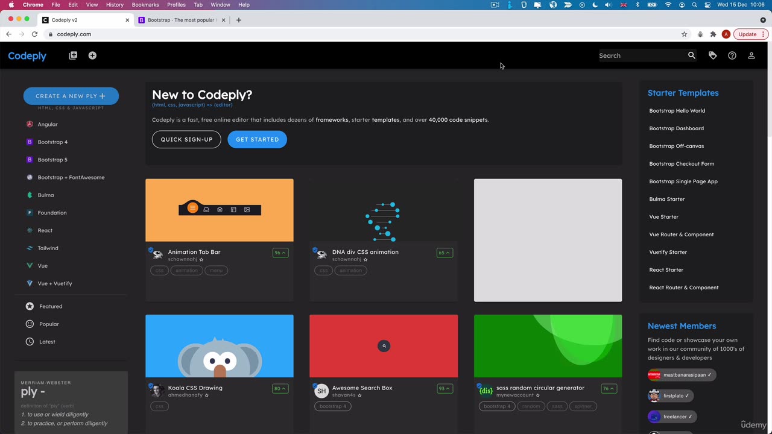Screen dimensions: 772x434
Task: Click the Codeply logo
Action: 27,56
